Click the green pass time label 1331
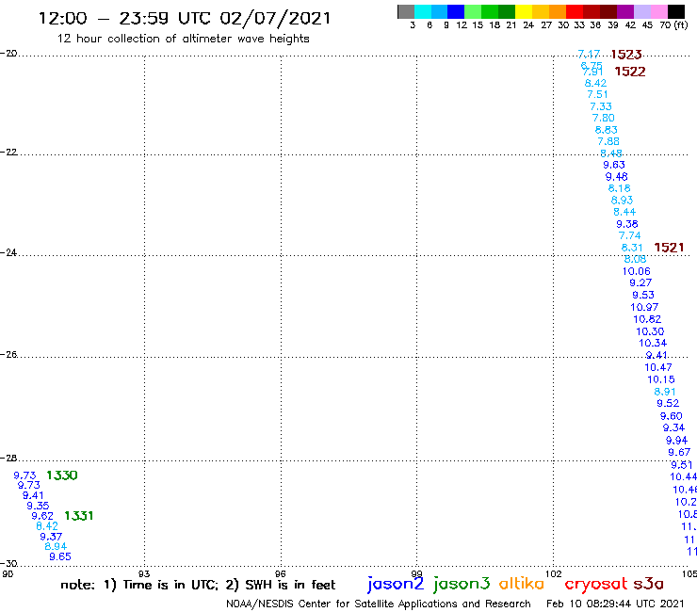The height and width of the screenshot is (612, 697). pyautogui.click(x=79, y=516)
